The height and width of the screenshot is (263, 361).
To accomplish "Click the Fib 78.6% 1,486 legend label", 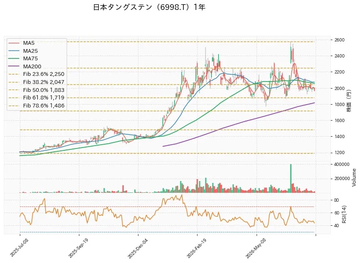I will tap(44, 106).
